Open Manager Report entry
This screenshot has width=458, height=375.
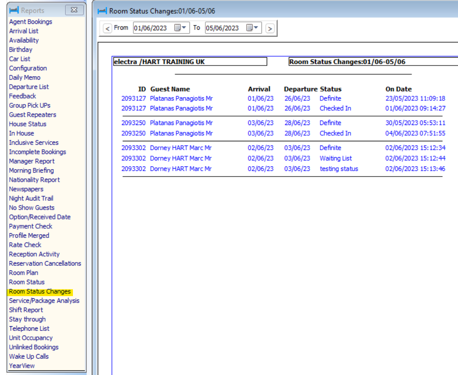[x=32, y=161]
